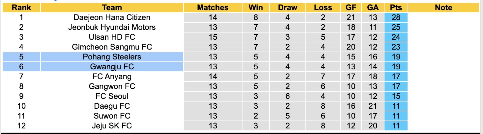The width and height of the screenshot is (483, 134).
Task: Select Gimcheon Sangmu FC in table
Action: coord(112,47)
